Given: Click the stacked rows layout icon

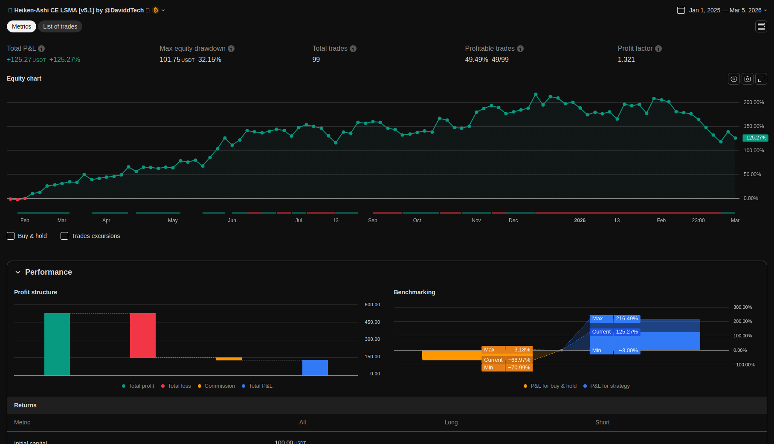Looking at the screenshot, I should (761, 26).
